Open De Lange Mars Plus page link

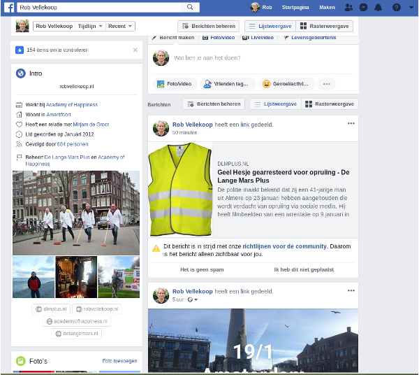pyautogui.click(x=67, y=157)
